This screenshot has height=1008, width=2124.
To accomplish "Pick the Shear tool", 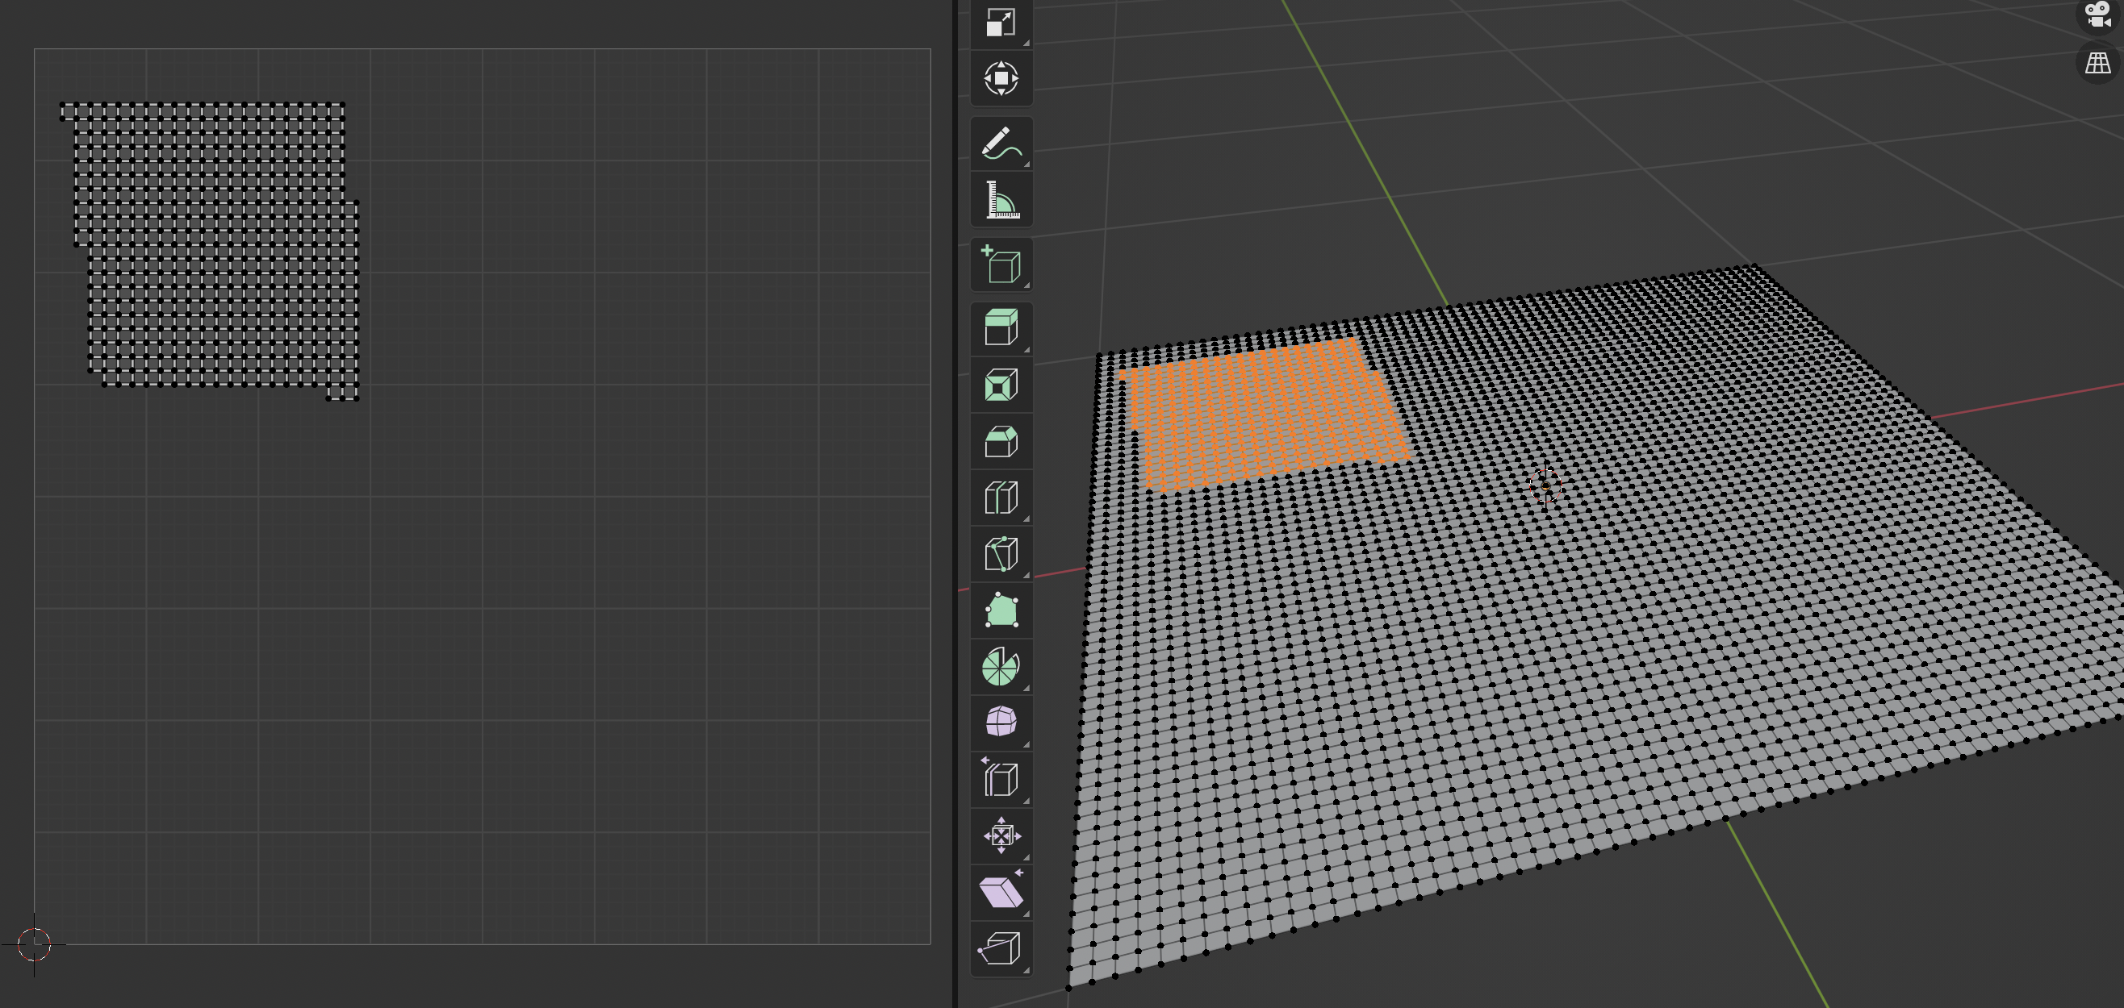I will (x=1001, y=892).
